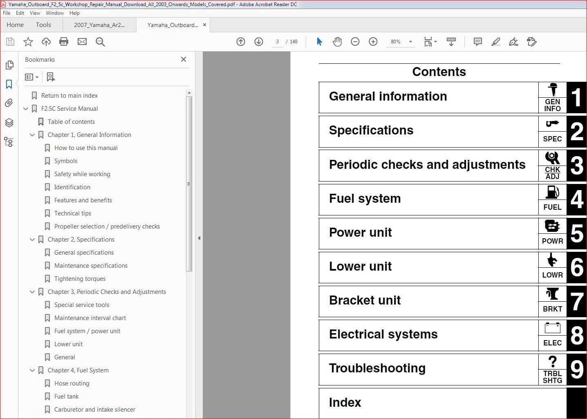Open the find text magnifier tool
Screen dimensions: 587x419
[x=100, y=42]
